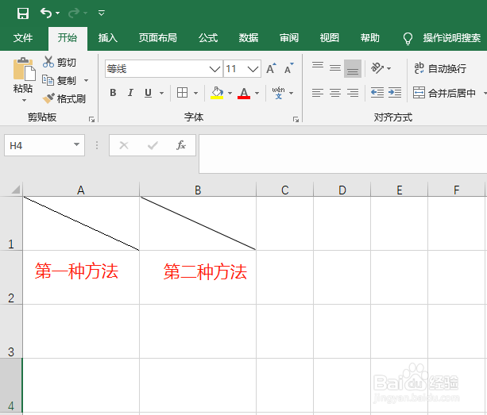Toggle bold formatting

point(113,92)
